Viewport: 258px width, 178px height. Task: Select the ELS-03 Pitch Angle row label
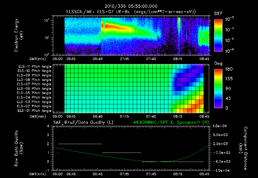click(34, 102)
